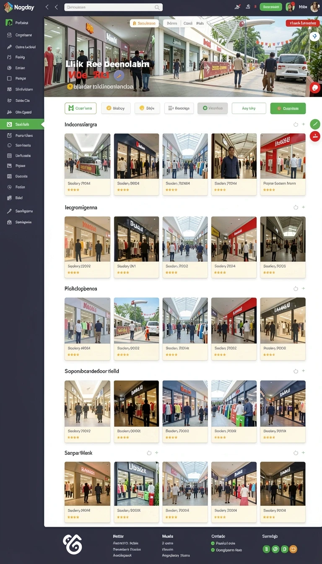Click the orange round icon in the footer
This screenshot has height=564, width=322.
(293, 549)
